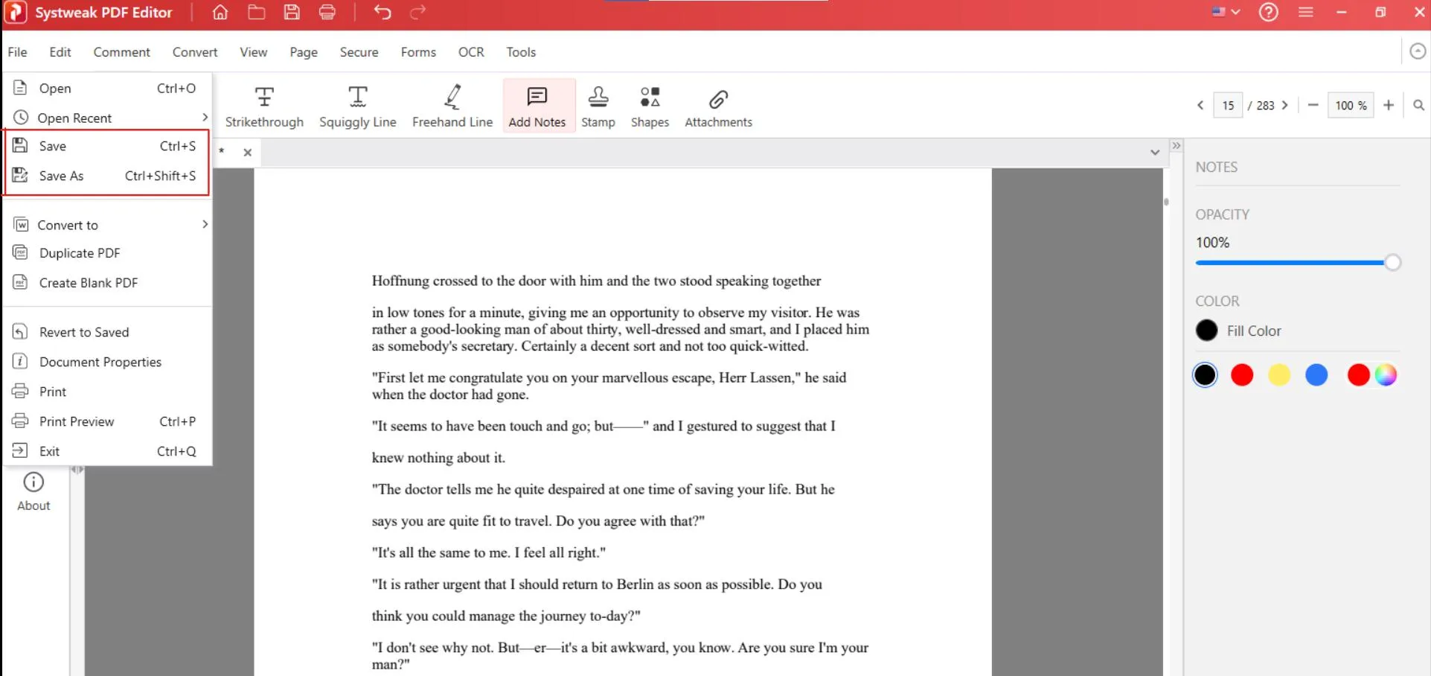
Task: Open the Attachments tool
Action: coord(717,105)
